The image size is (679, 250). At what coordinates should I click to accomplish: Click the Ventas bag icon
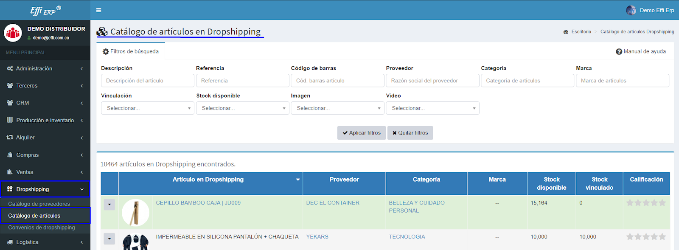(x=10, y=172)
